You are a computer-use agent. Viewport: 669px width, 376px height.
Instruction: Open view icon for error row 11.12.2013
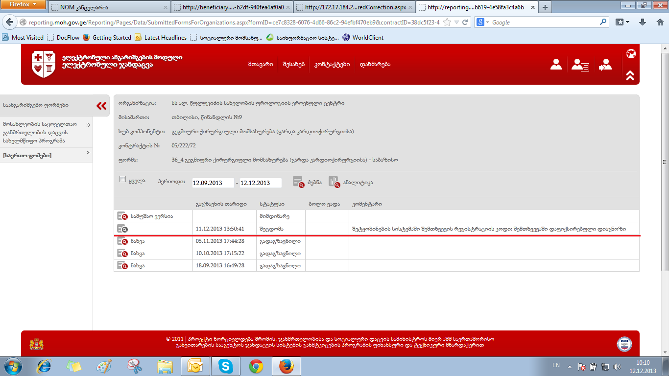(122, 229)
